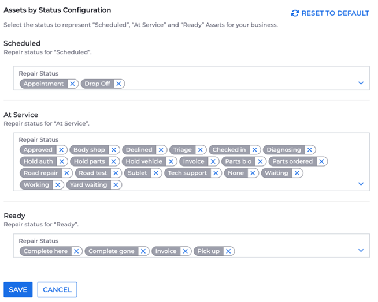Viewport: 378px width, 302px height.
Task: Expand the Ready Repair Status dropdown
Action: [x=361, y=251]
